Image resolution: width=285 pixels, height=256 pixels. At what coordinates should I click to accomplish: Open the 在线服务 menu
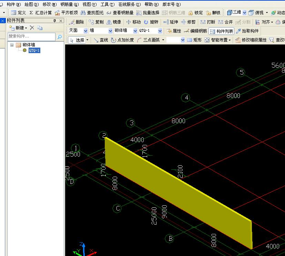[x=130, y=4]
